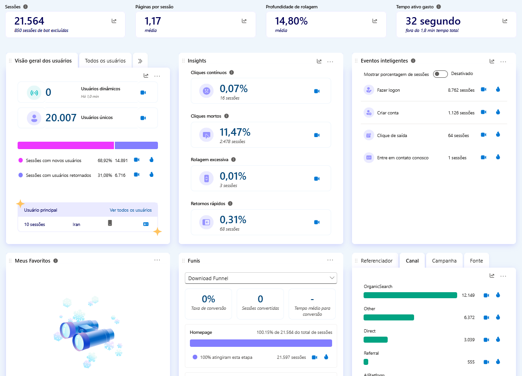This screenshot has width=522, height=376.
Task: Open trend chart in Referenciador panel
Action: (x=492, y=276)
